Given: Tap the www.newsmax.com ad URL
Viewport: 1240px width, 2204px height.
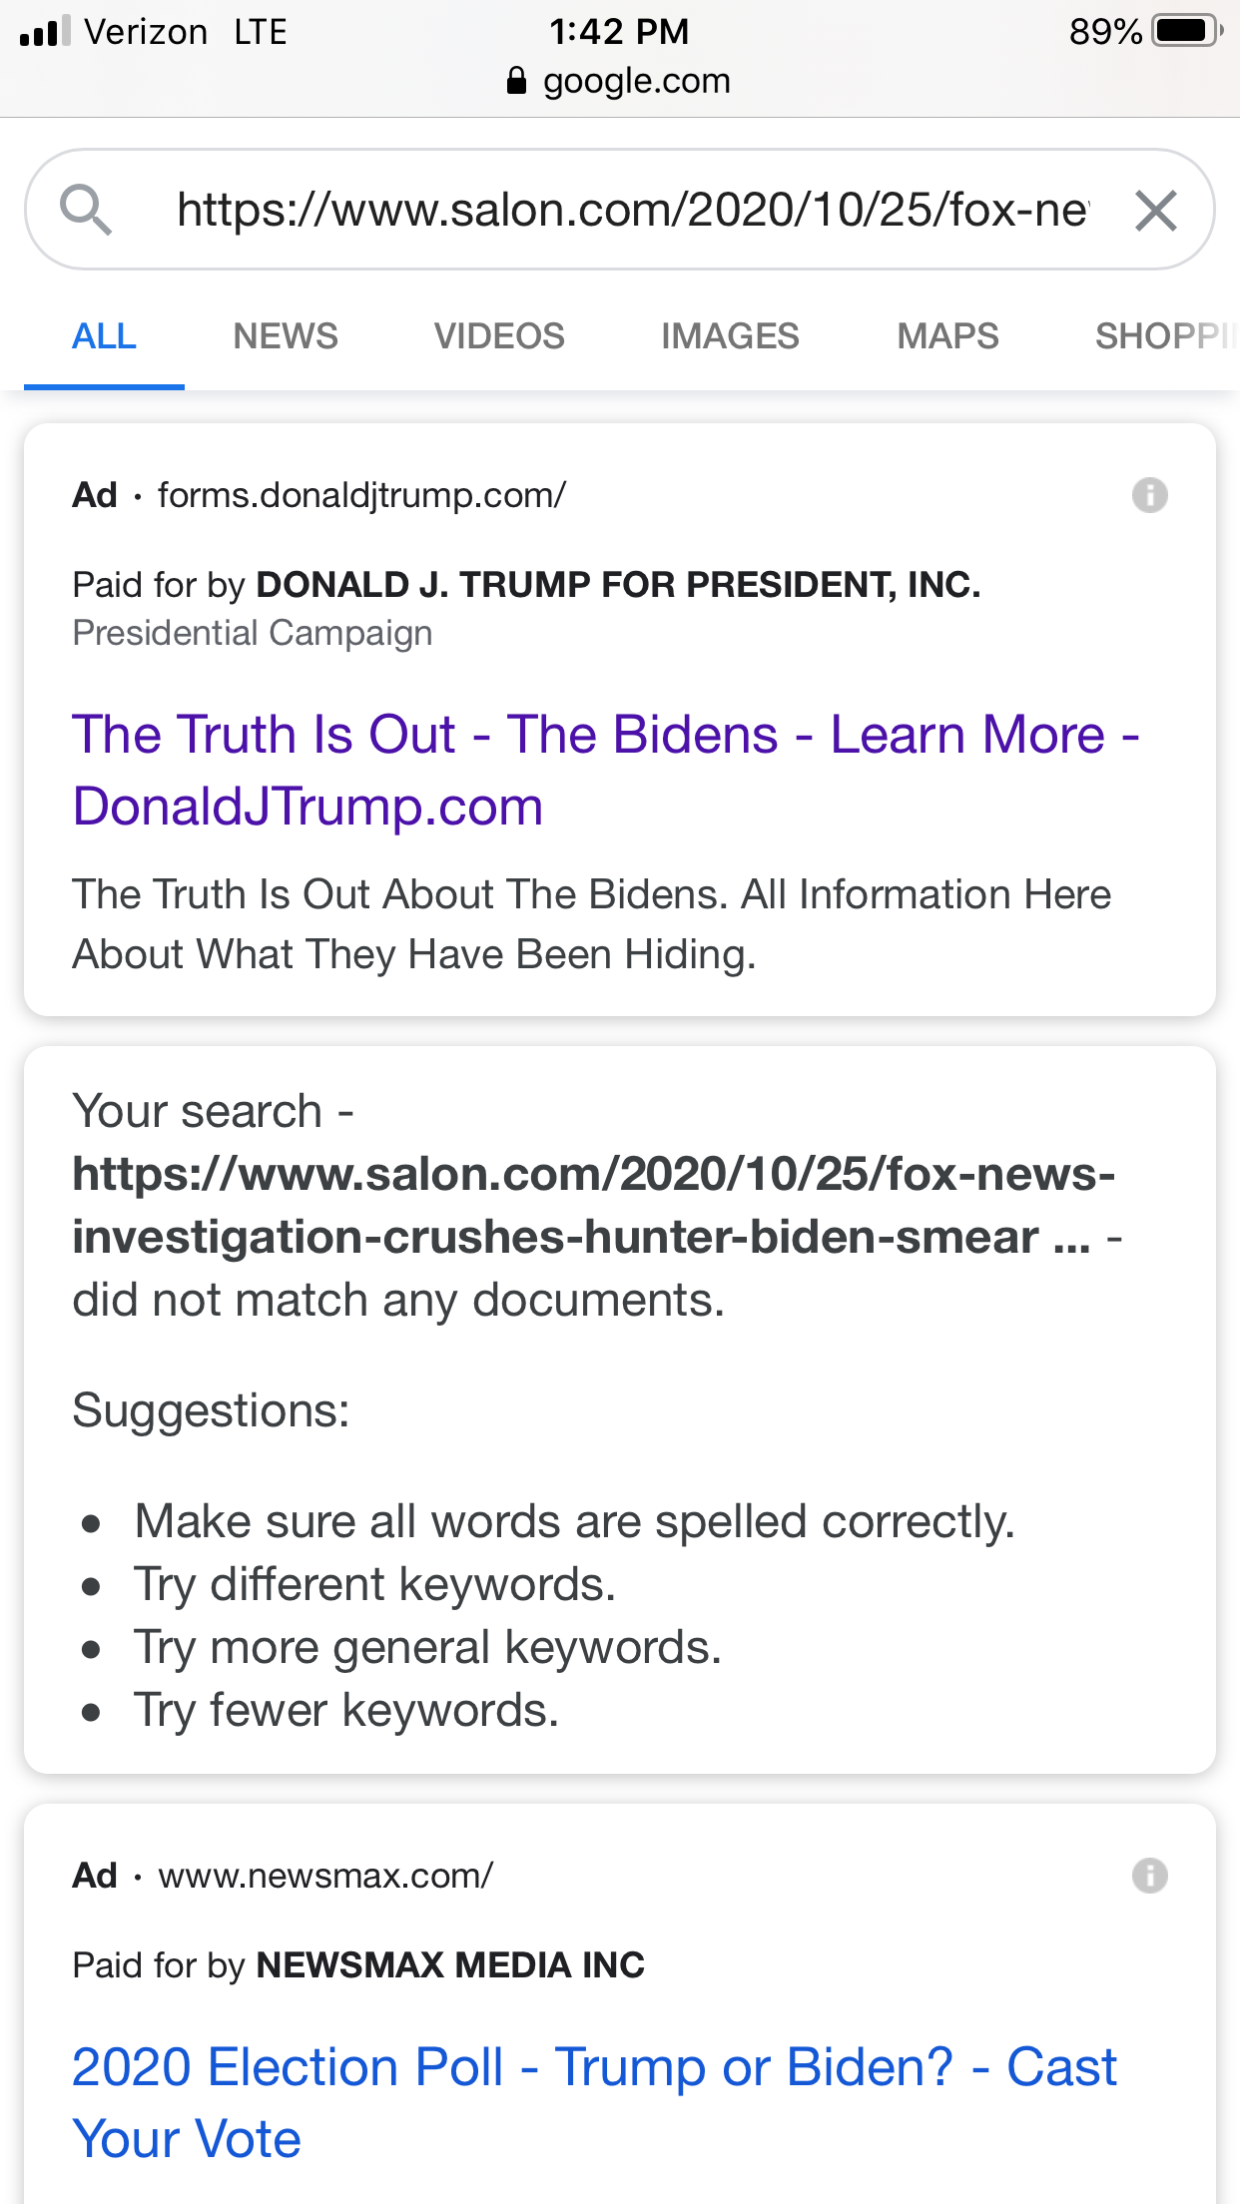Looking at the screenshot, I should click(x=325, y=1876).
